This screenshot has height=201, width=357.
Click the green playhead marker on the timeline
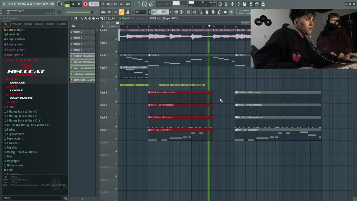tap(209, 26)
